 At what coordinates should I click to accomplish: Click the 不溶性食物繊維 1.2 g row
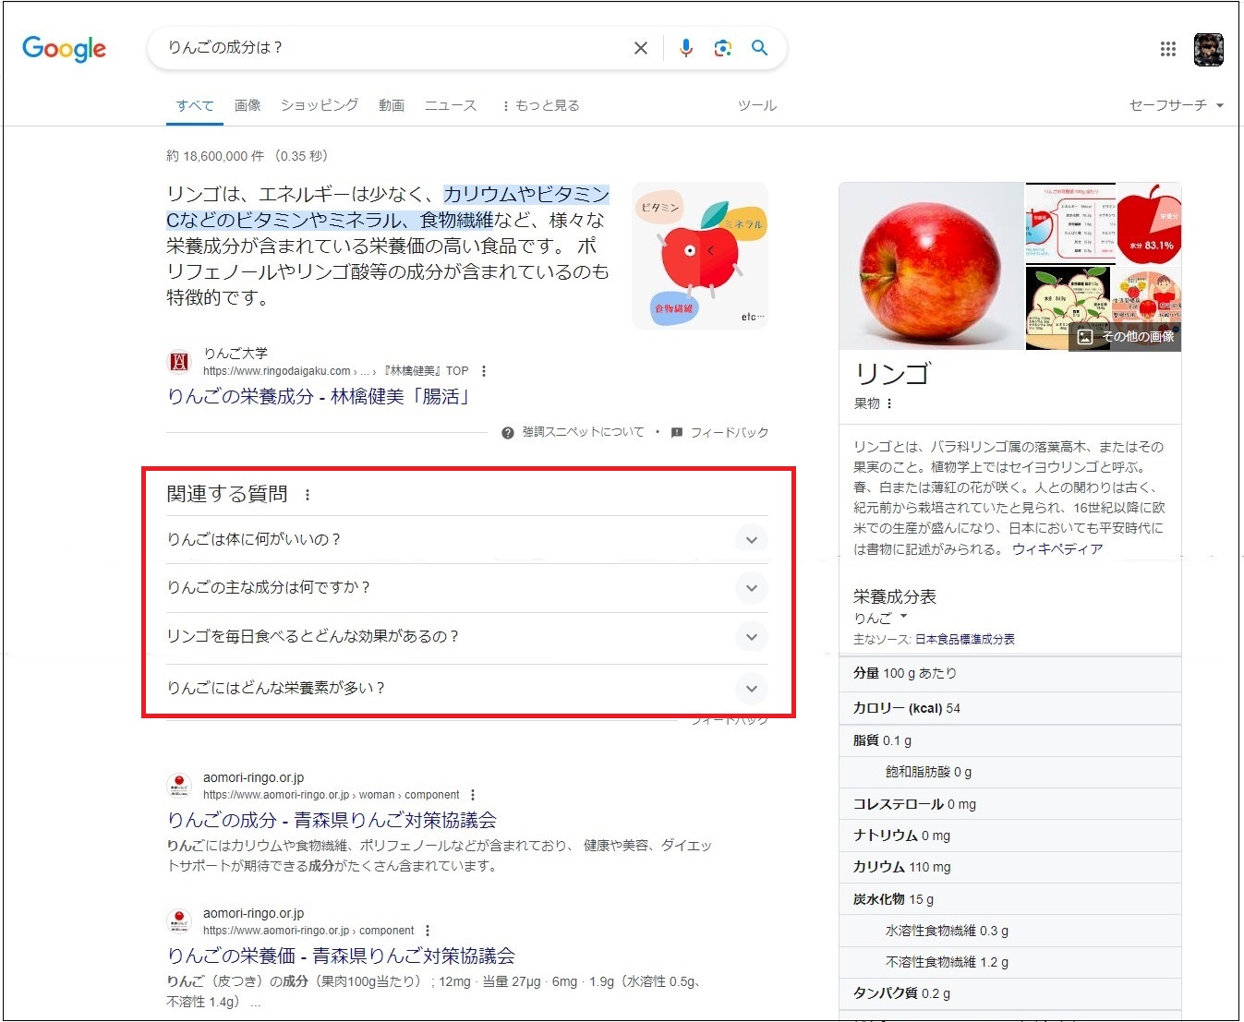(1010, 962)
